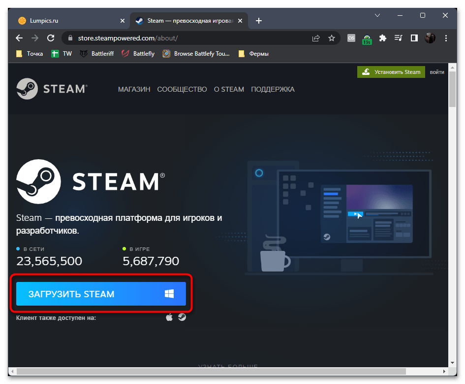Screen dimensions: 465x384
Task: Open the tab search chevron
Action: (x=377, y=15)
